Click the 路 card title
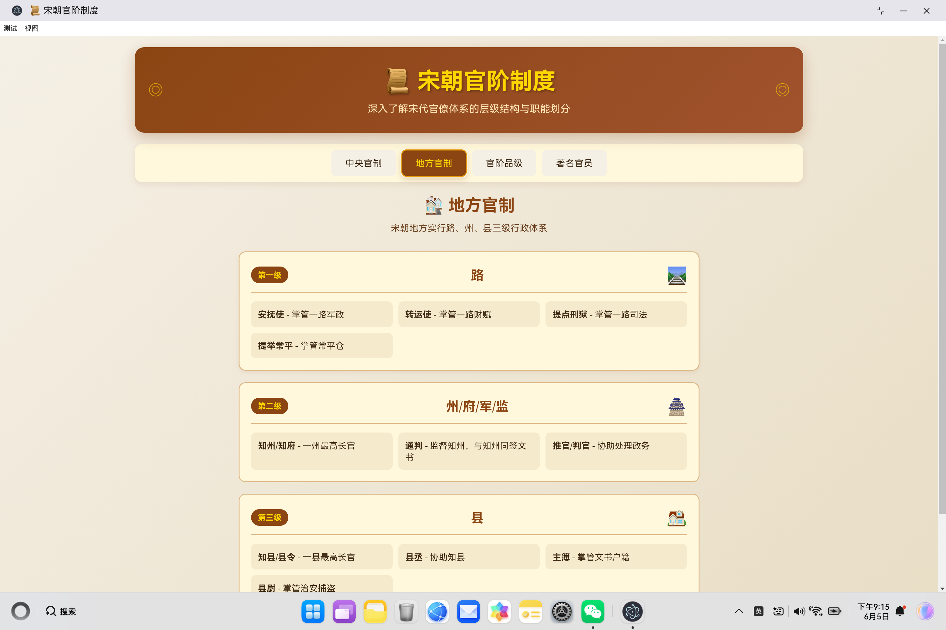This screenshot has width=946, height=630. tap(478, 275)
